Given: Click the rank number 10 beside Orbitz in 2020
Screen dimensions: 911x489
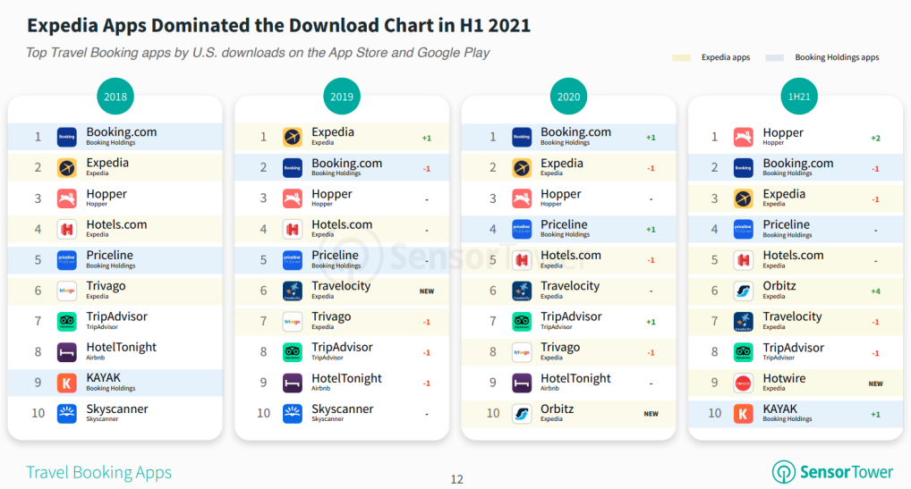Looking at the screenshot, I should [x=493, y=413].
